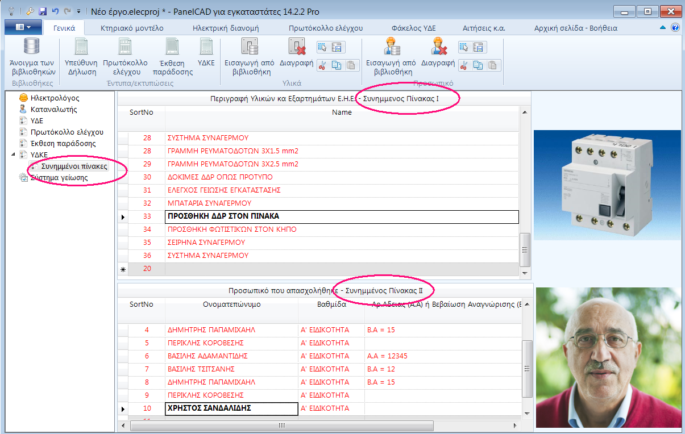The image size is (685, 434).
Task: Select Ηλεκτρολόγος in the left tree
Action: pyautogui.click(x=55, y=98)
